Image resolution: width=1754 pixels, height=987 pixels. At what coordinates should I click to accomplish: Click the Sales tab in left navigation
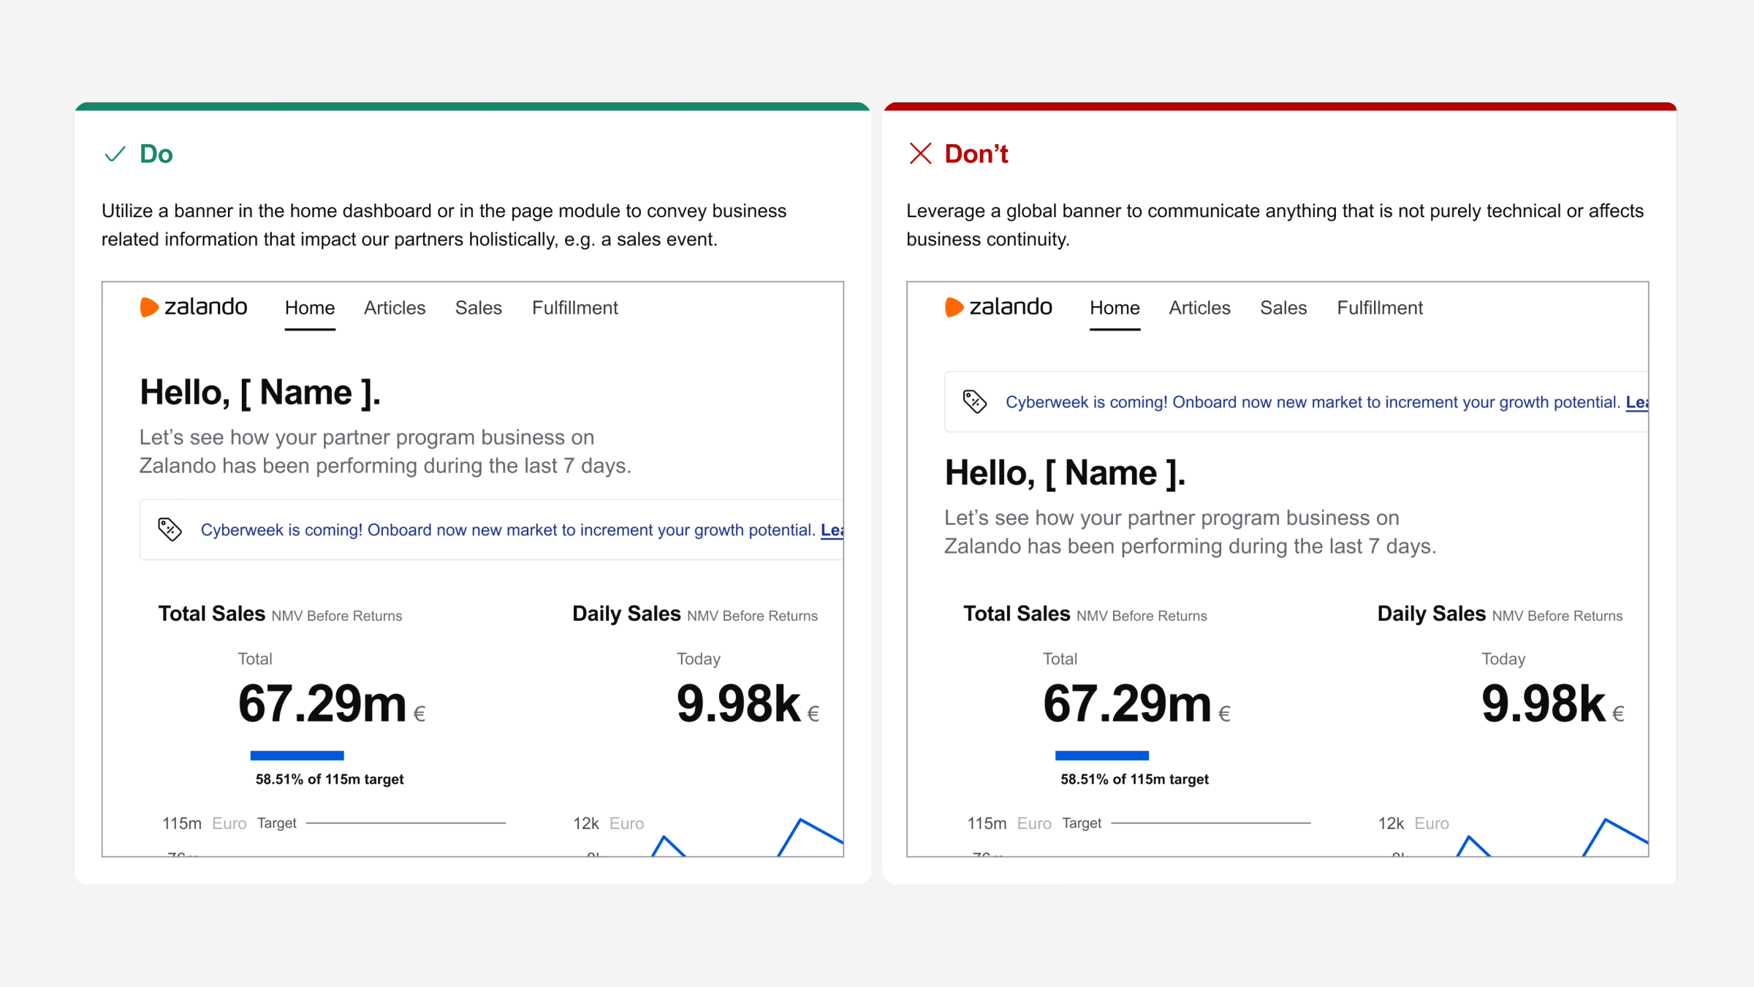477,307
